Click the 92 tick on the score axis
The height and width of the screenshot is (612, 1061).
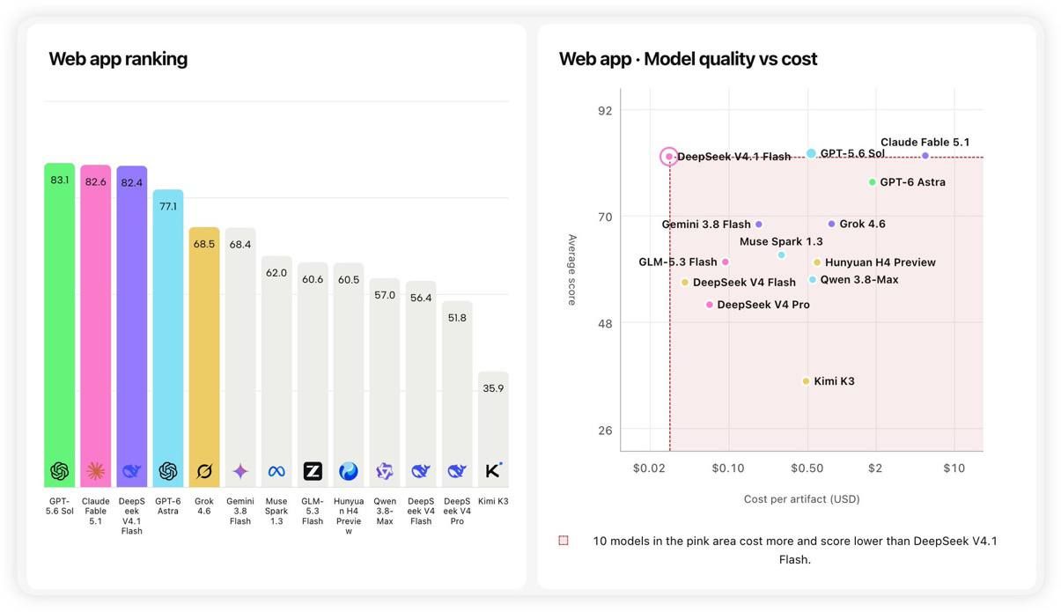[x=604, y=111]
